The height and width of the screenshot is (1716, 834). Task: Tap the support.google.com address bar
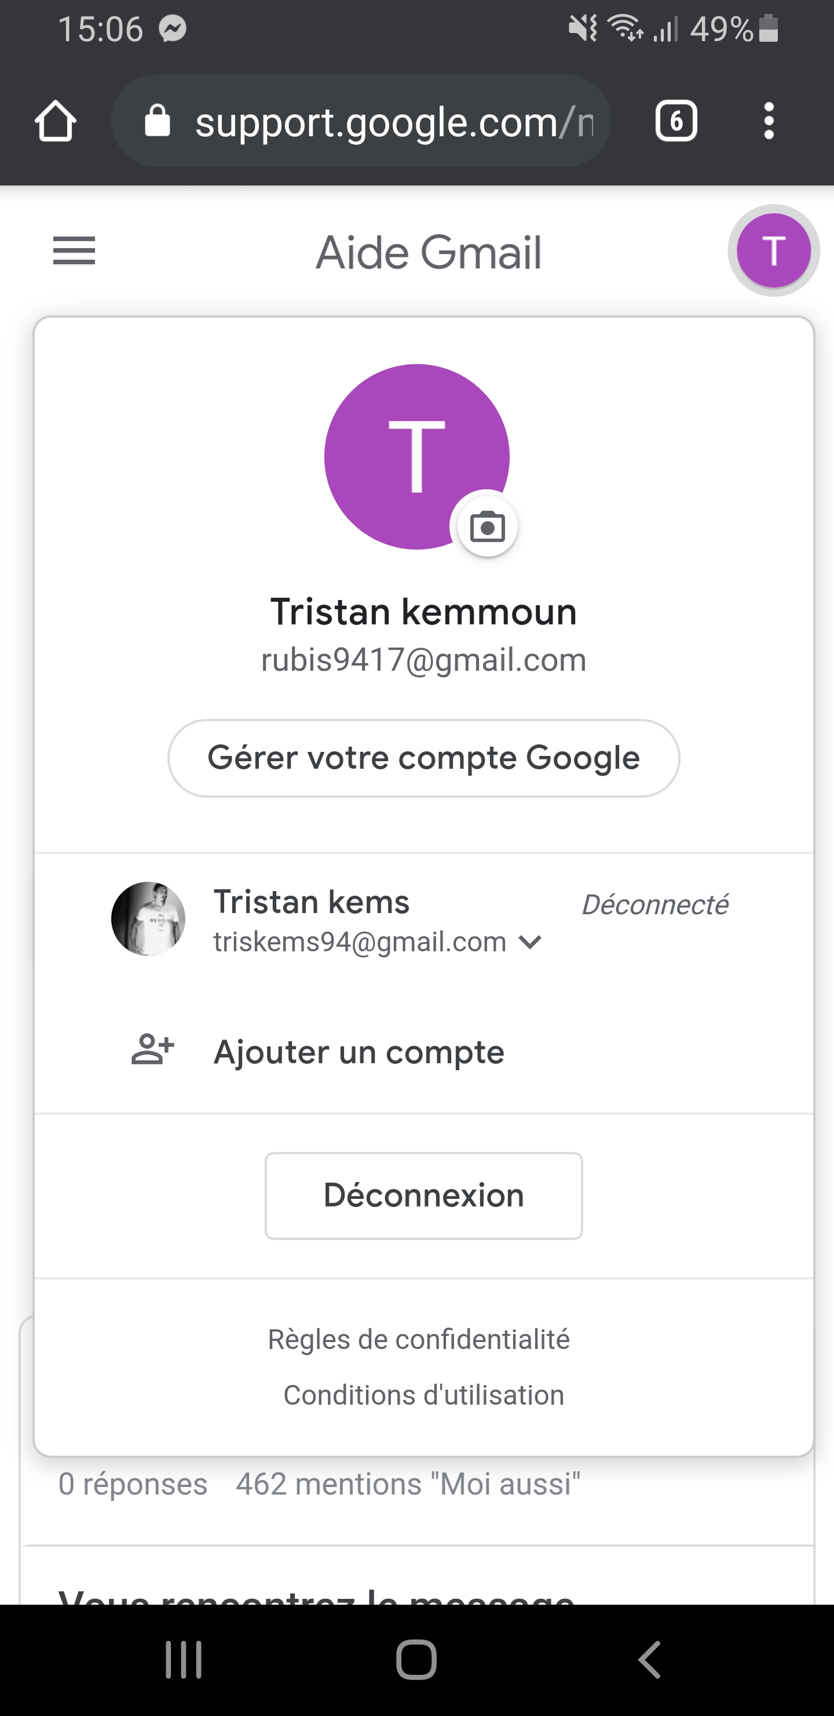pyautogui.click(x=393, y=122)
